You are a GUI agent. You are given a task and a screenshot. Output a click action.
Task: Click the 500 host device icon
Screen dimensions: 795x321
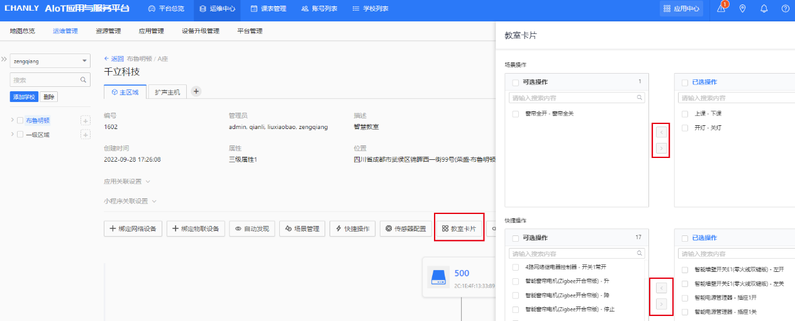438,278
